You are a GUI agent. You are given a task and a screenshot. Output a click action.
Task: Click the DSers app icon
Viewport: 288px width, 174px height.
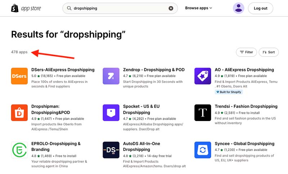click(x=19, y=76)
